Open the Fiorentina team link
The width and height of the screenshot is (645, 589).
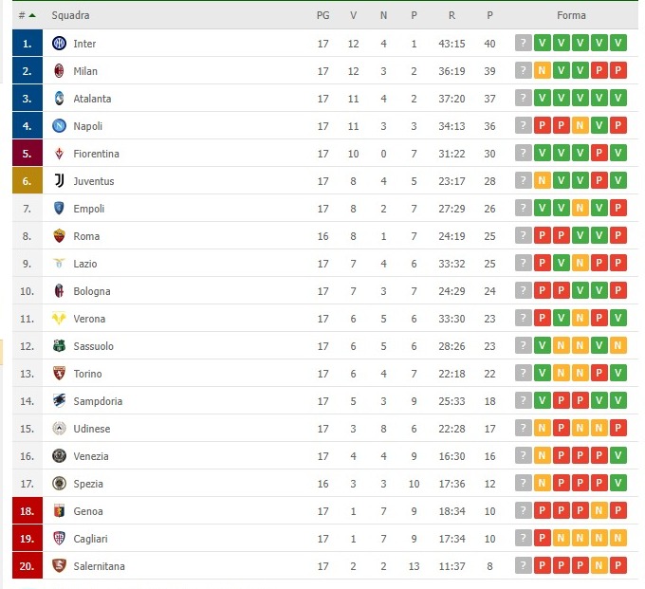coord(96,154)
